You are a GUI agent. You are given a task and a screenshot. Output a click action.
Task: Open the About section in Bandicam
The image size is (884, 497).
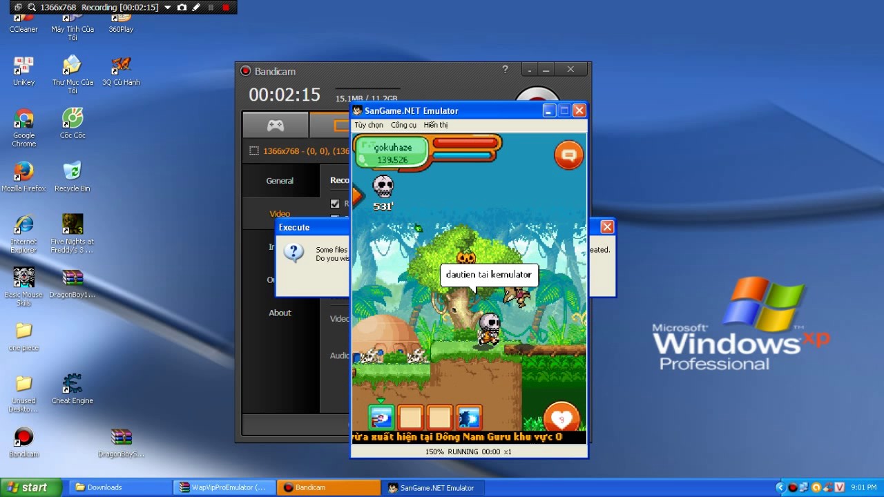point(280,313)
